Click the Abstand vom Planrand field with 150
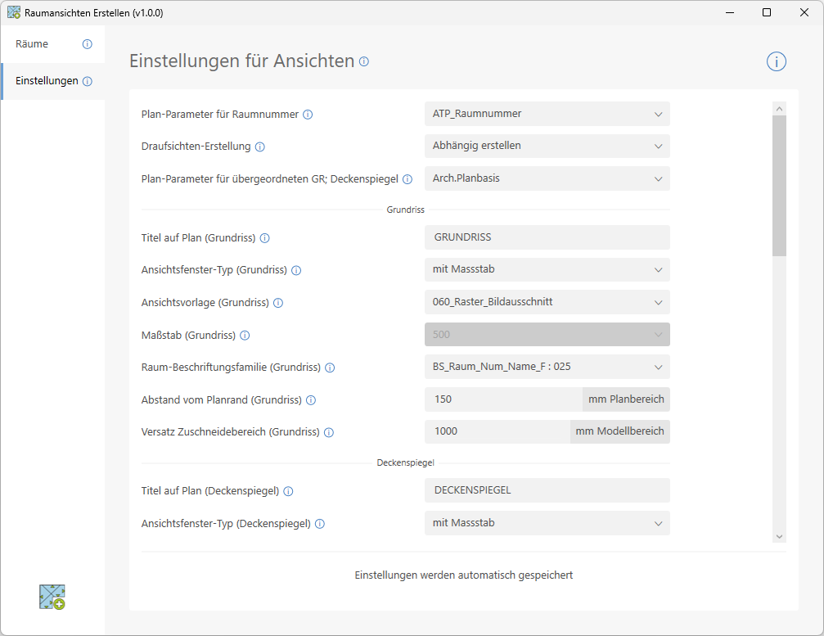The height and width of the screenshot is (636, 824). tap(502, 399)
